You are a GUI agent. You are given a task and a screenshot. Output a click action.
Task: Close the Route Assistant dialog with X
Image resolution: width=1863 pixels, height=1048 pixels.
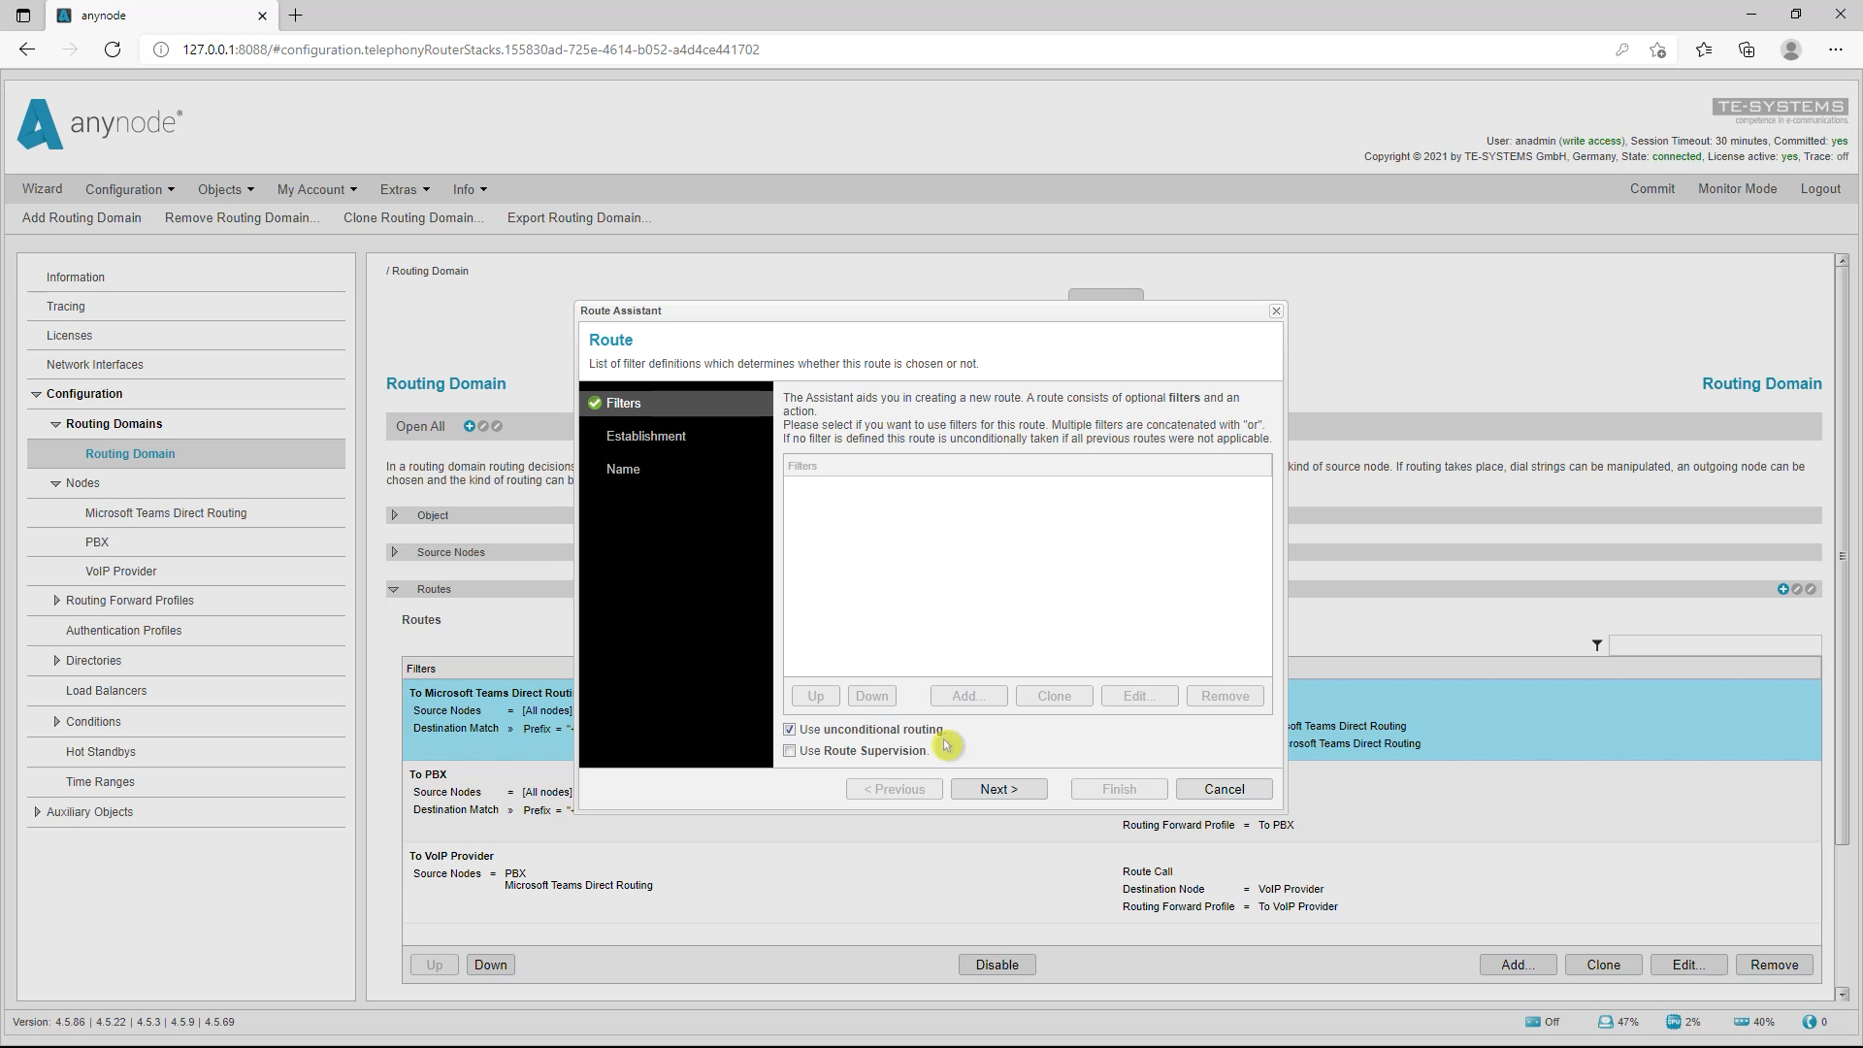[1276, 311]
